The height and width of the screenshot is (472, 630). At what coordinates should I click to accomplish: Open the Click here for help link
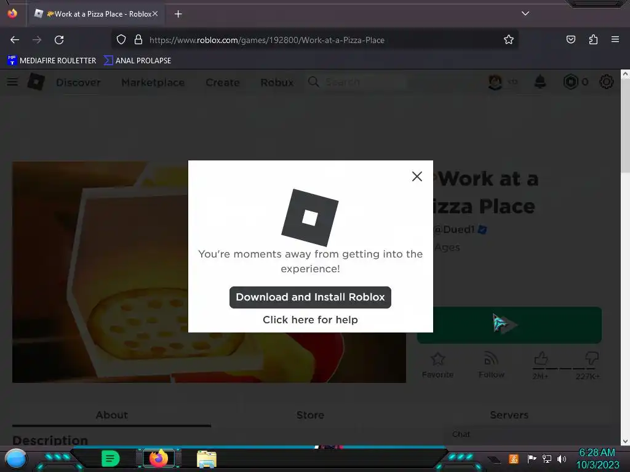pyautogui.click(x=310, y=320)
